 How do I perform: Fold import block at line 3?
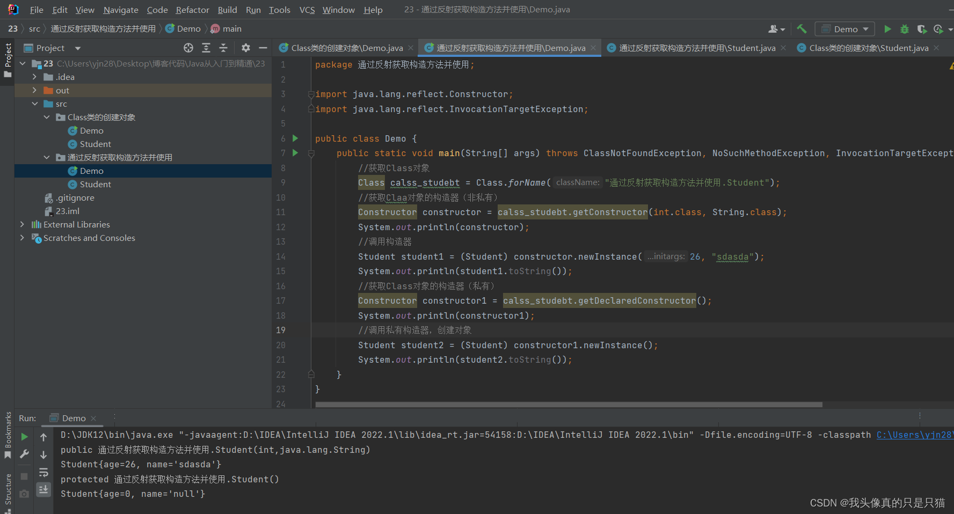coord(311,94)
